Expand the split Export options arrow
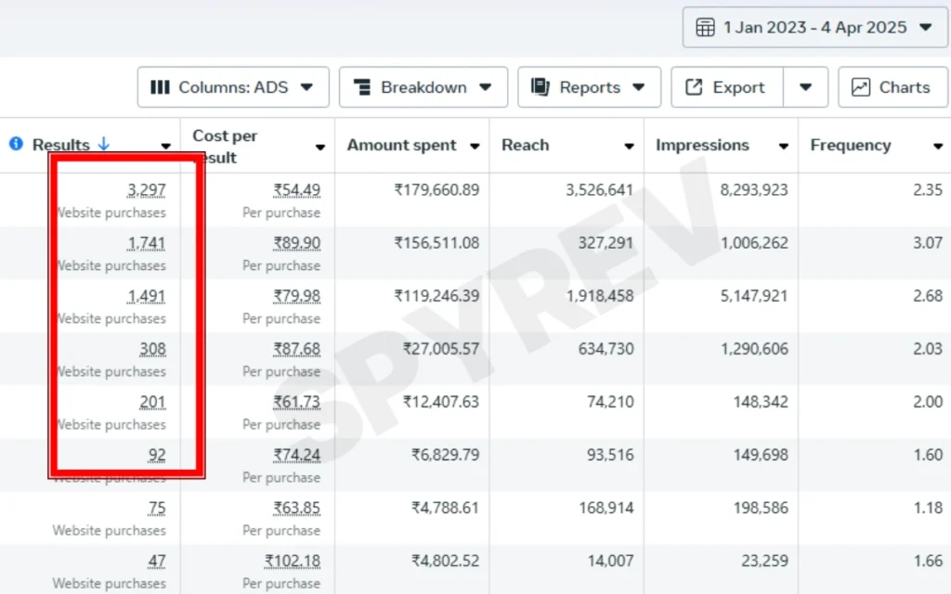 pyautogui.click(x=805, y=87)
